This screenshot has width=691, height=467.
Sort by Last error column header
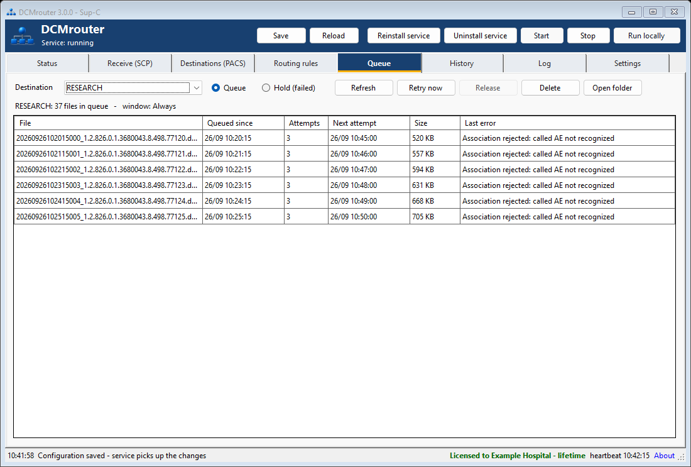point(568,123)
